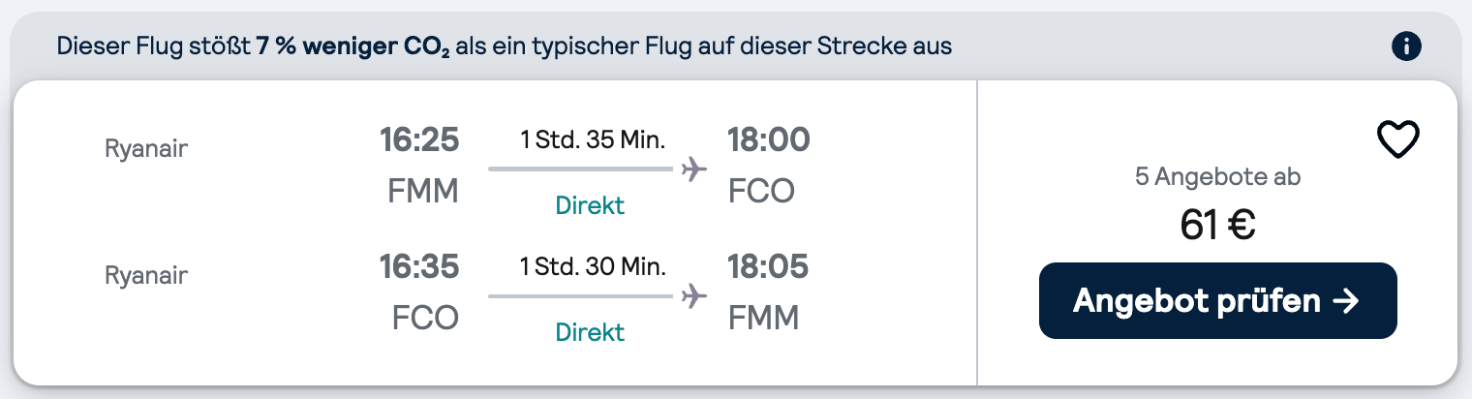
Task: Click the CO2 info icon
Action: (x=1405, y=46)
